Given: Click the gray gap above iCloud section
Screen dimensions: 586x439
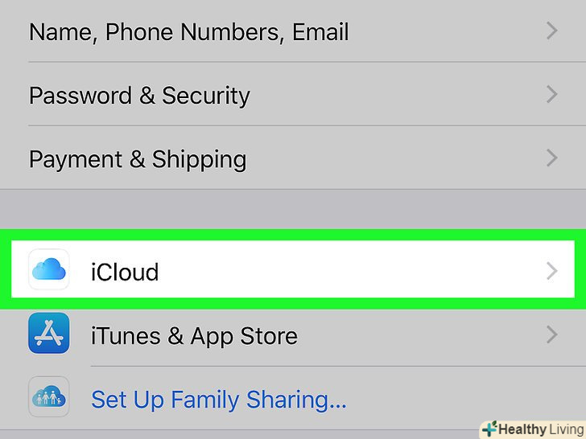Looking at the screenshot, I should pos(293,207).
